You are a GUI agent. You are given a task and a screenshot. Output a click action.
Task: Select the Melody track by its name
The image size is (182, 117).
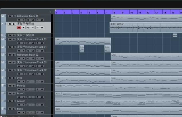pos(21,86)
